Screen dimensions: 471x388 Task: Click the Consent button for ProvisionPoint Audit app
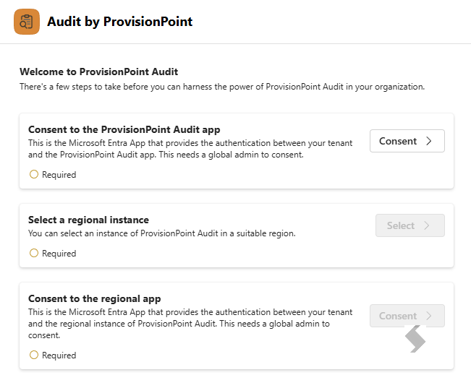407,141
